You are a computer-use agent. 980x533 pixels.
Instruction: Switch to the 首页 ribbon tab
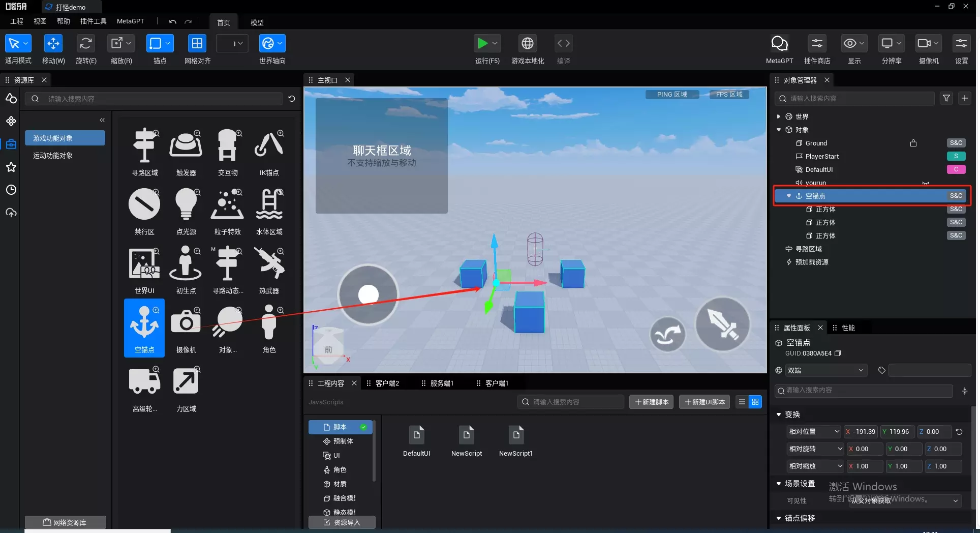point(224,22)
